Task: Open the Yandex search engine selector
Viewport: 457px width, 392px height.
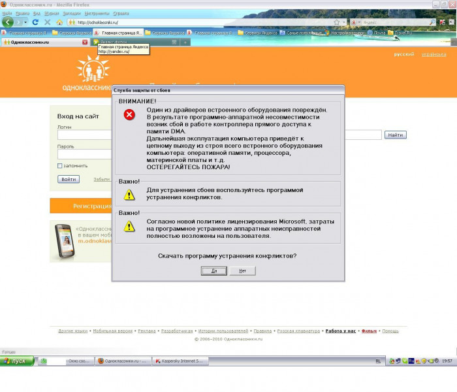Action: (356, 22)
